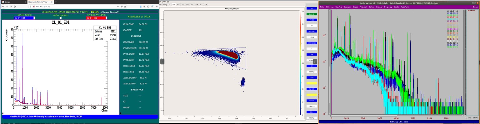Show the Firefox sidebars icon

click(148, 6)
